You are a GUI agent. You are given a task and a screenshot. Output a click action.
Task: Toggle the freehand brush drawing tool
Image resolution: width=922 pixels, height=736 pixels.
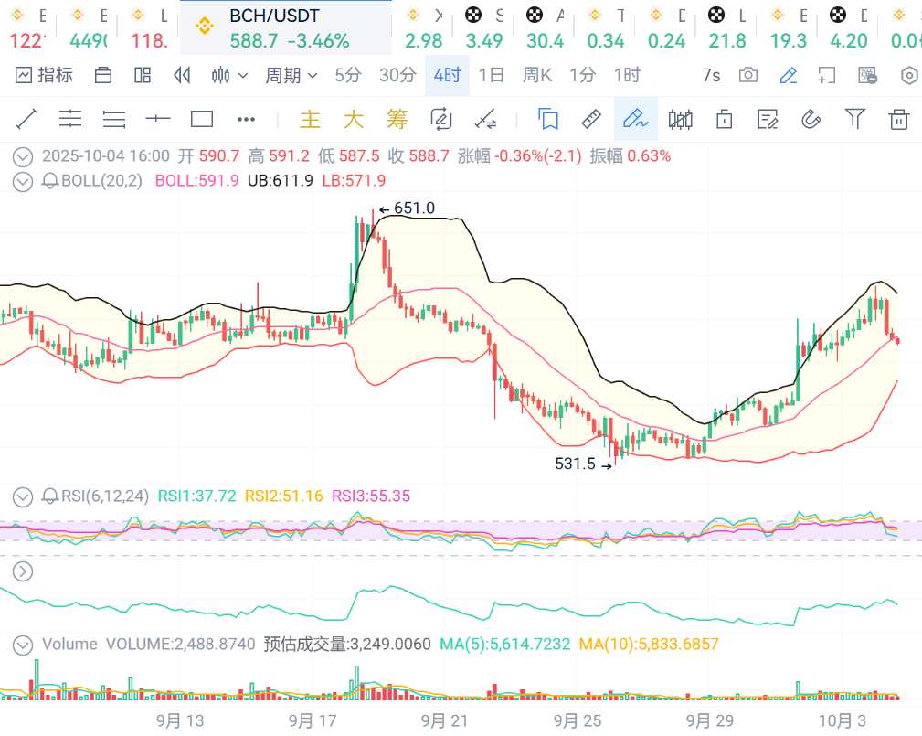pos(636,120)
